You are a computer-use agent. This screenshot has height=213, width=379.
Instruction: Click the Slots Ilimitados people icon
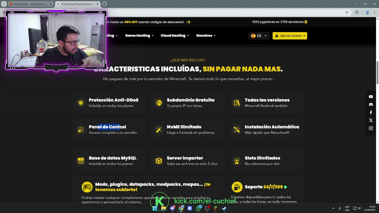tap(237, 161)
